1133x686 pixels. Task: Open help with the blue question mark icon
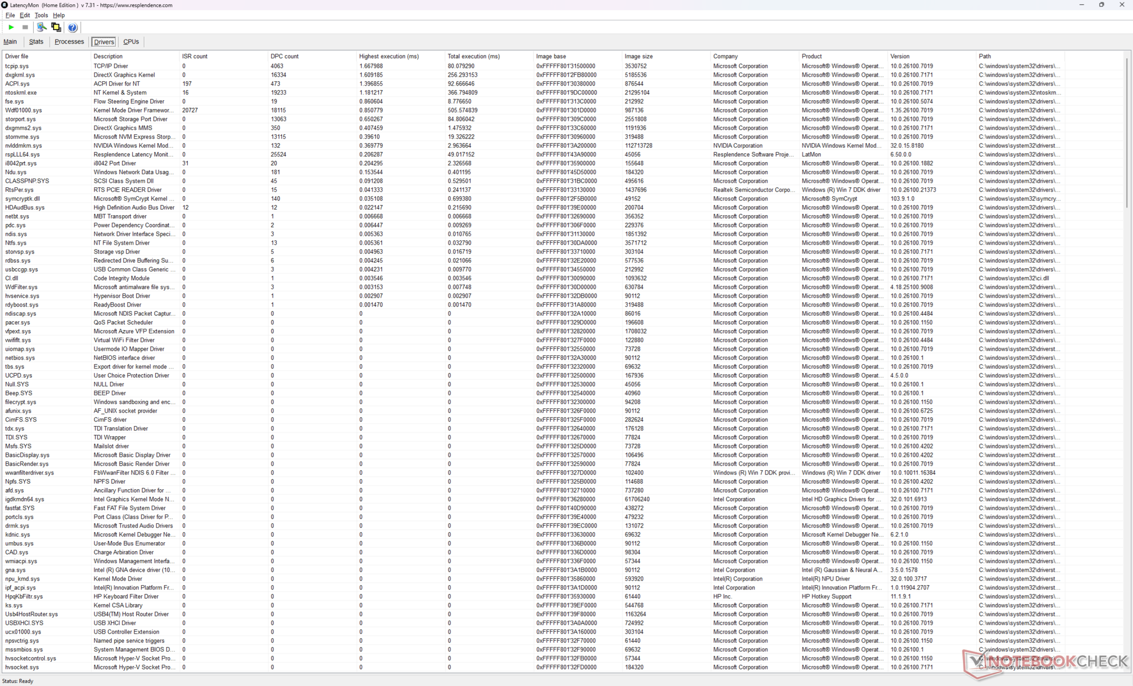73,27
